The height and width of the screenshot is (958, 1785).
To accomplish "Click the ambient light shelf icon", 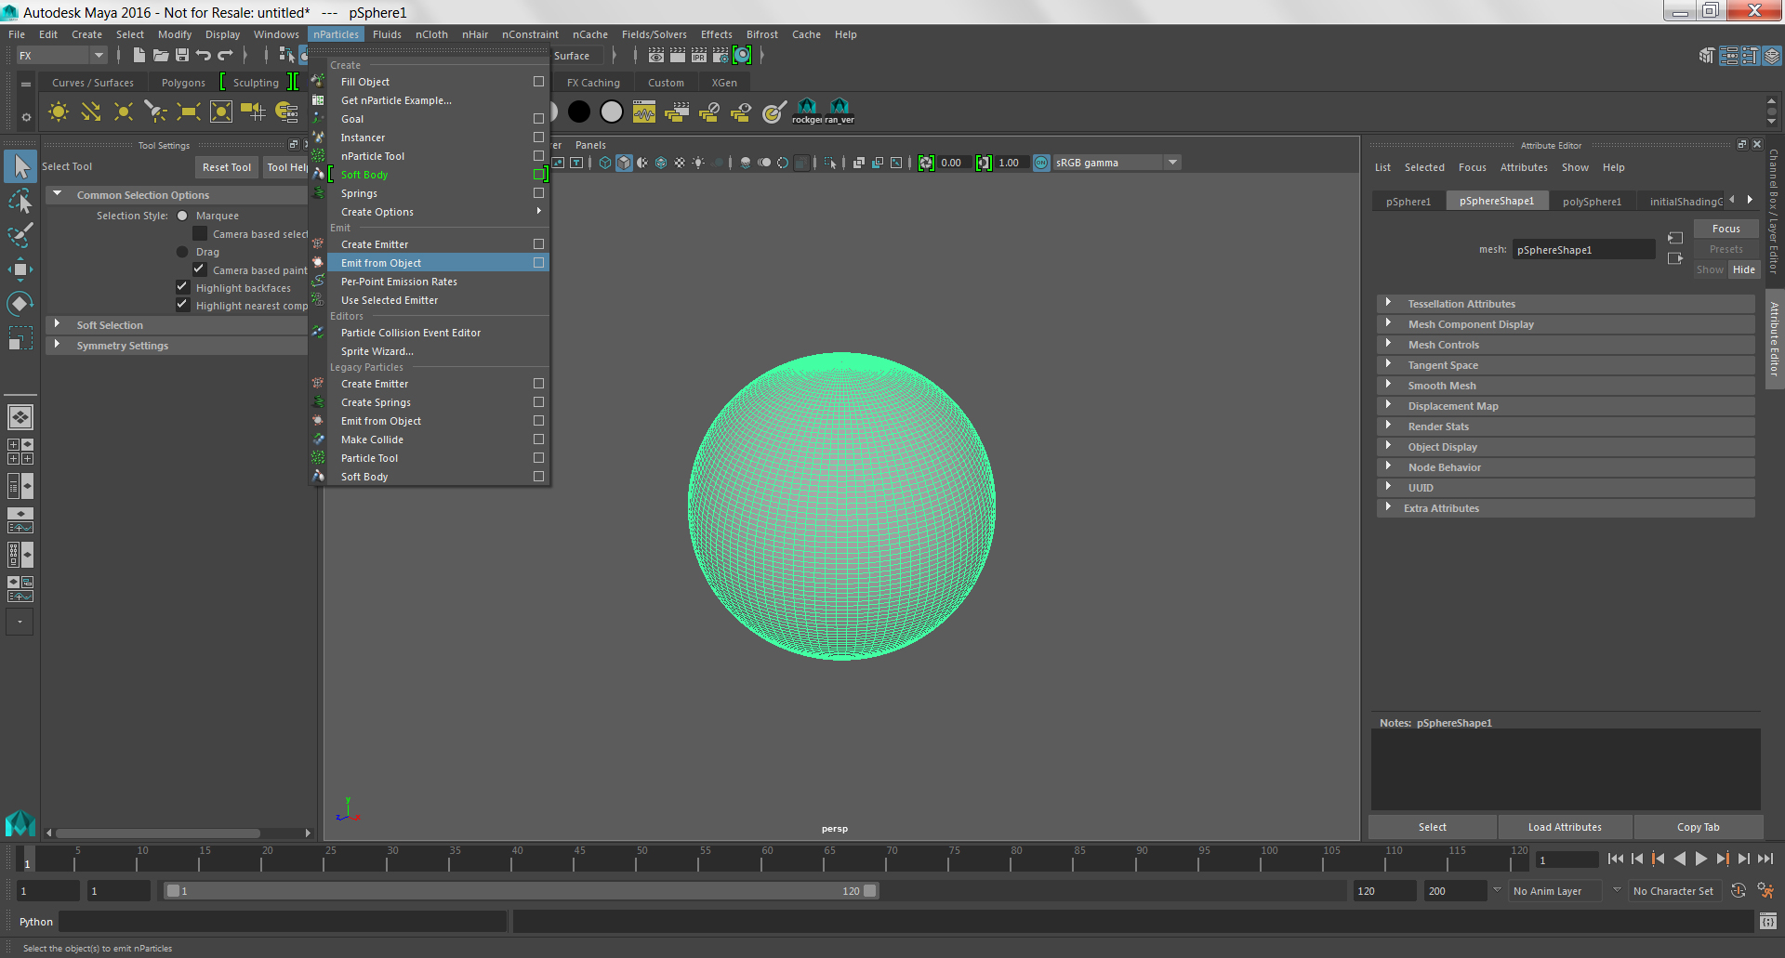I will pyautogui.click(x=59, y=112).
